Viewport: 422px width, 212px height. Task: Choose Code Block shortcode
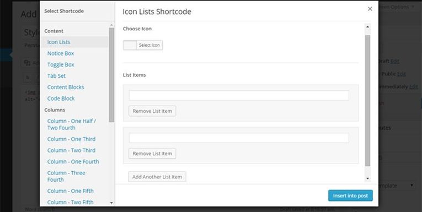click(x=61, y=99)
